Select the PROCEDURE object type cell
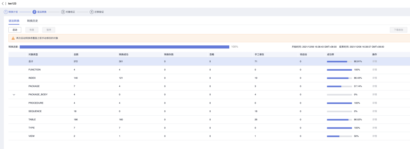Image resolution: width=410 pixels, height=149 pixels. (36, 103)
